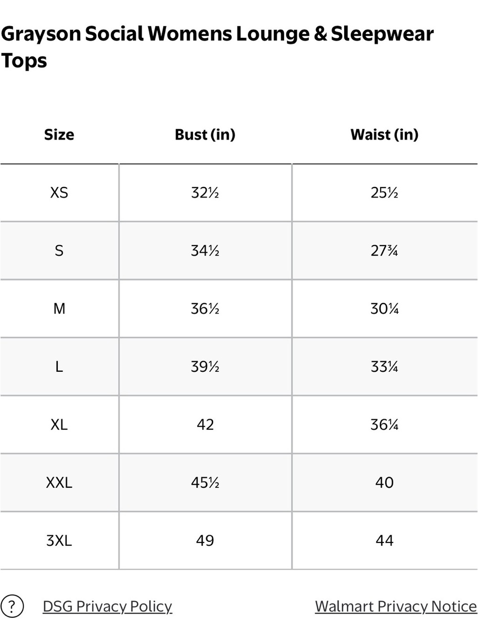Click the 49 bust value for 3XL
Screen dimensions: 478x637
click(x=205, y=540)
